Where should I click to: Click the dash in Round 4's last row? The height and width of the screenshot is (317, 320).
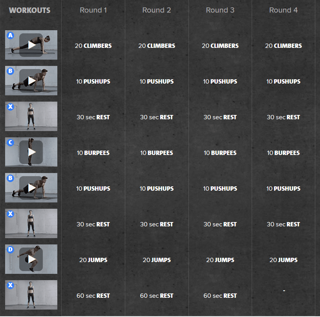coord(283,291)
